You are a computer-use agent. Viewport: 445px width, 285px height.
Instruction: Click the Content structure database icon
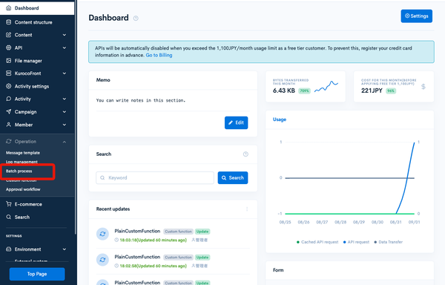point(9,22)
